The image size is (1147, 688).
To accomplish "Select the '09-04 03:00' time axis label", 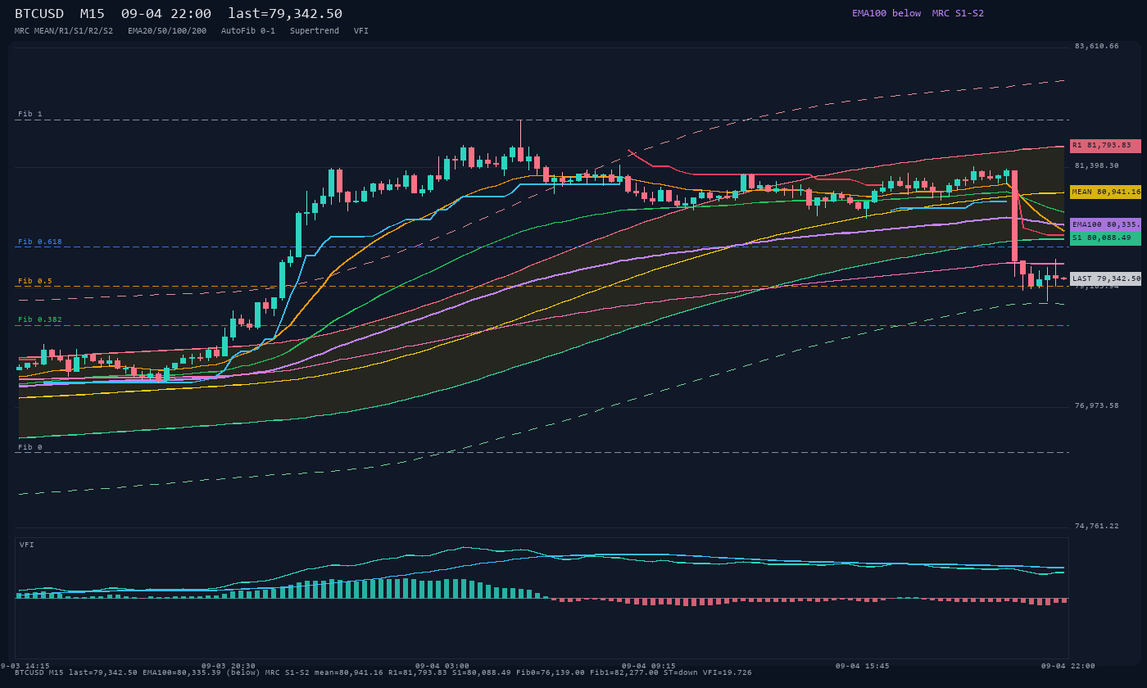I will 442,666.
